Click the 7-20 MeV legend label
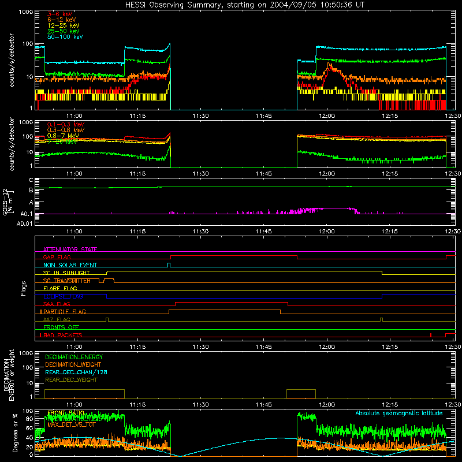 pos(62,141)
